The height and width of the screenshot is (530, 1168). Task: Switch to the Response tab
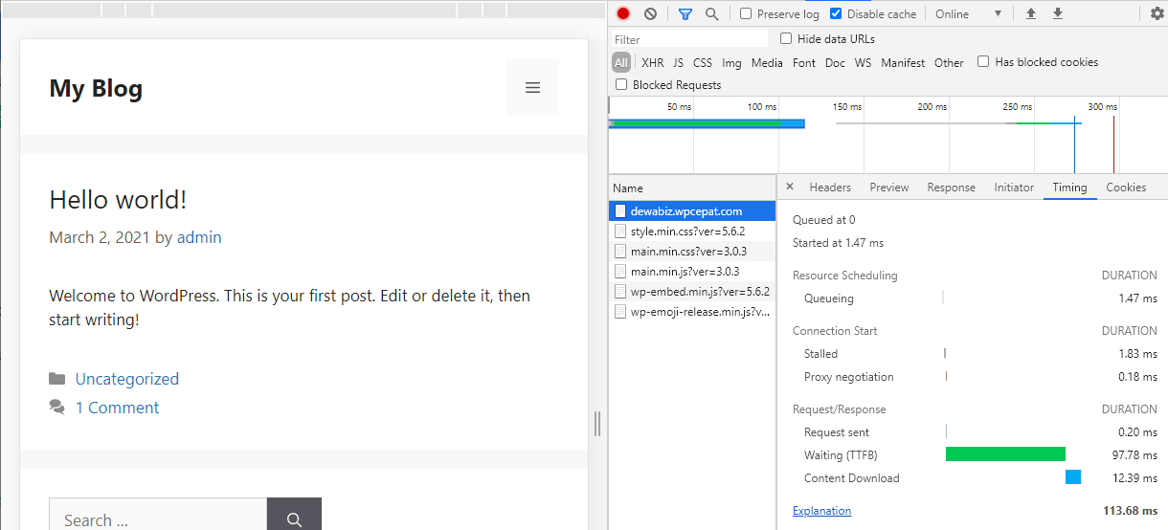(x=951, y=188)
